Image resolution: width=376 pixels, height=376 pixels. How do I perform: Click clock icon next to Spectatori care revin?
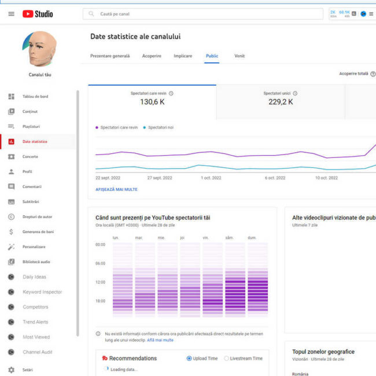point(171,93)
